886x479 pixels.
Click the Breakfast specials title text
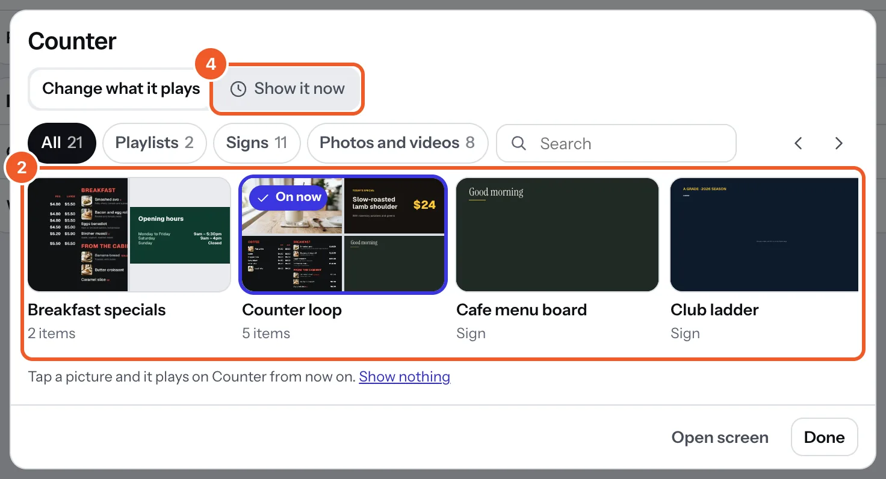tap(97, 310)
